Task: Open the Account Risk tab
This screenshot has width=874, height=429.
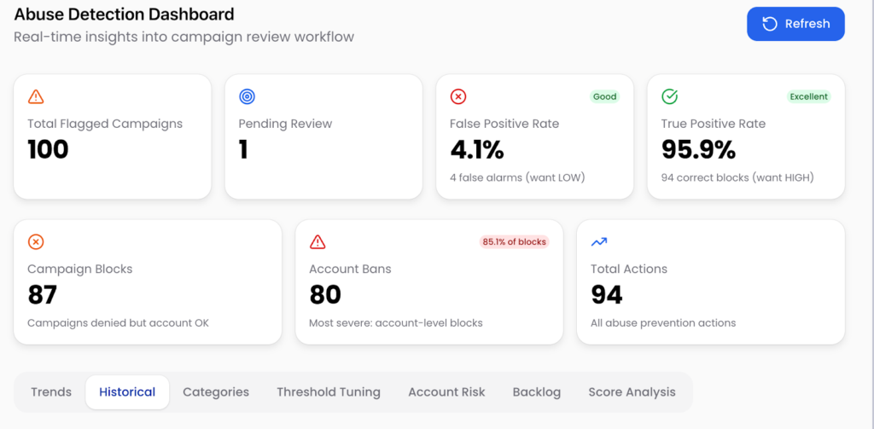Action: pos(446,392)
